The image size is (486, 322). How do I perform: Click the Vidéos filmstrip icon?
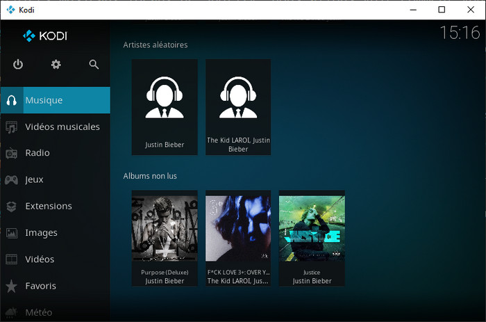pyautogui.click(x=12, y=259)
